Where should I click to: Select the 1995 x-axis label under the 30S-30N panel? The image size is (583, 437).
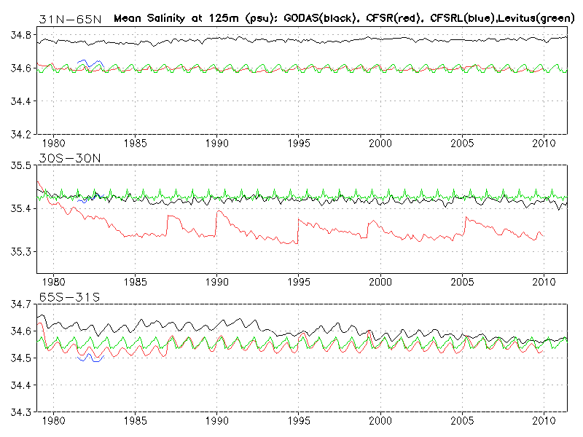(x=299, y=283)
